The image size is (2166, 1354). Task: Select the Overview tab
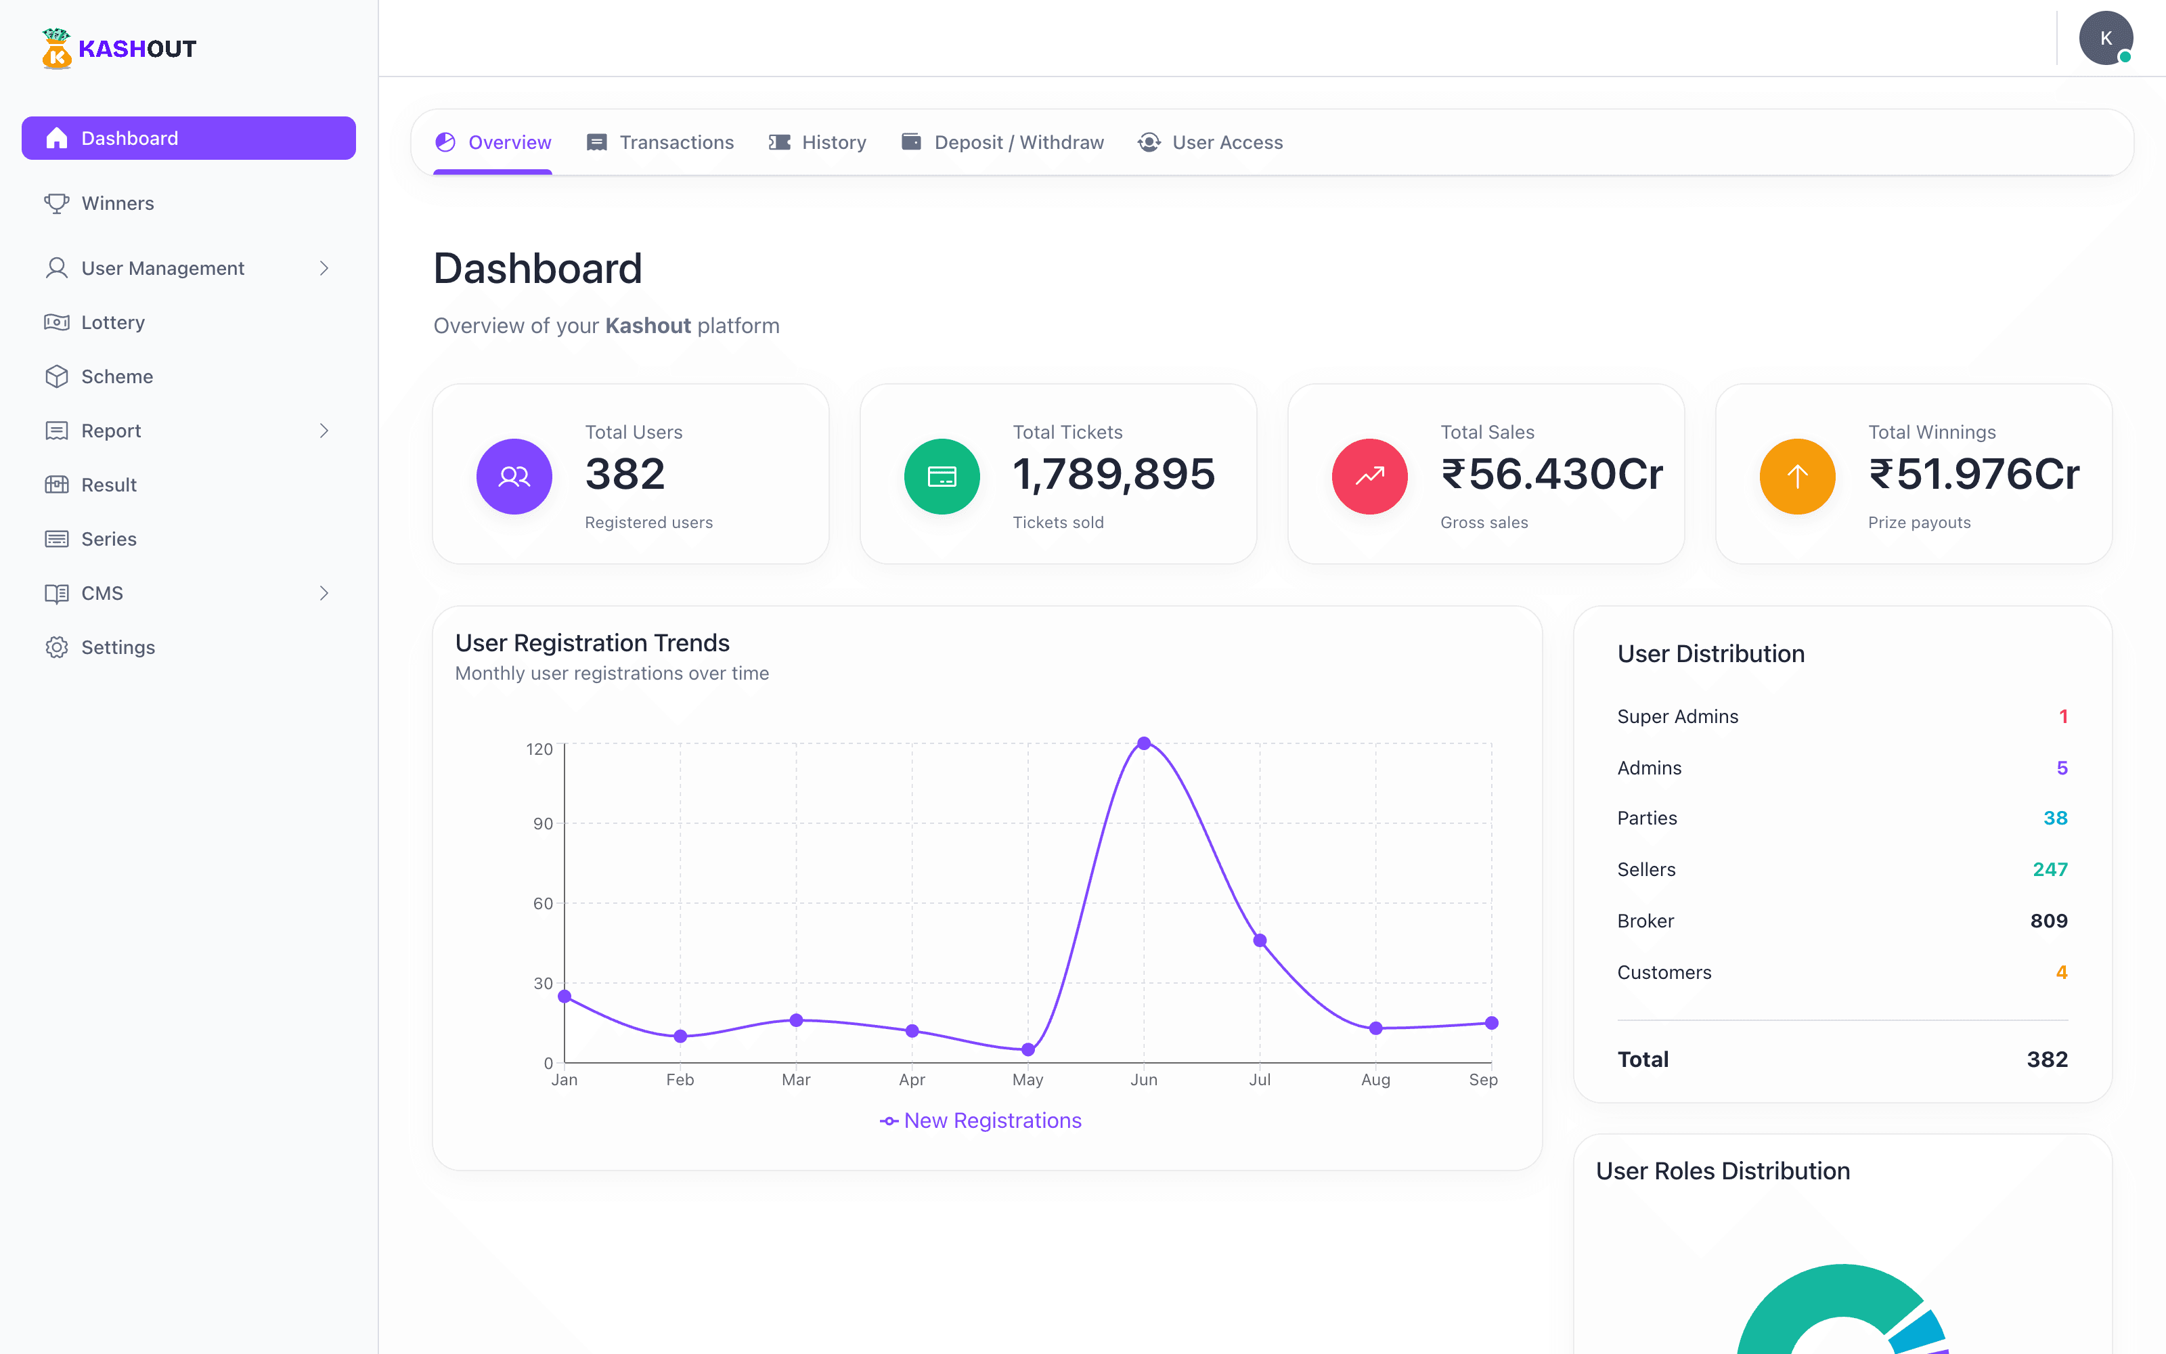492,142
